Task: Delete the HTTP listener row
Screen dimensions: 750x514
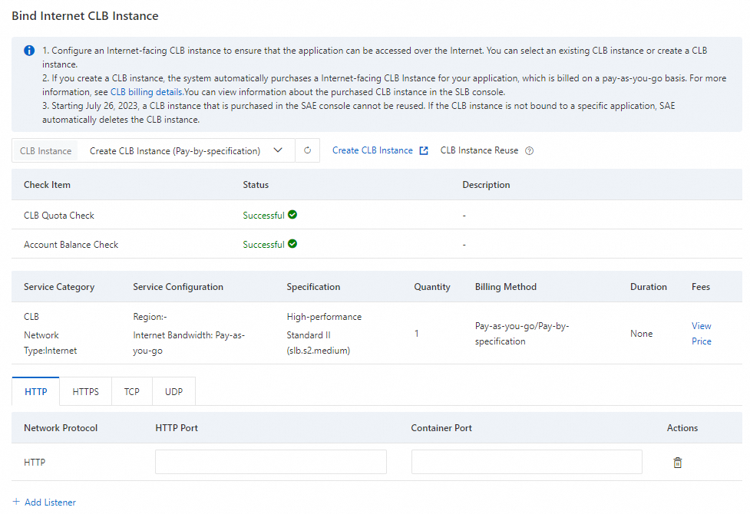Action: (x=677, y=463)
